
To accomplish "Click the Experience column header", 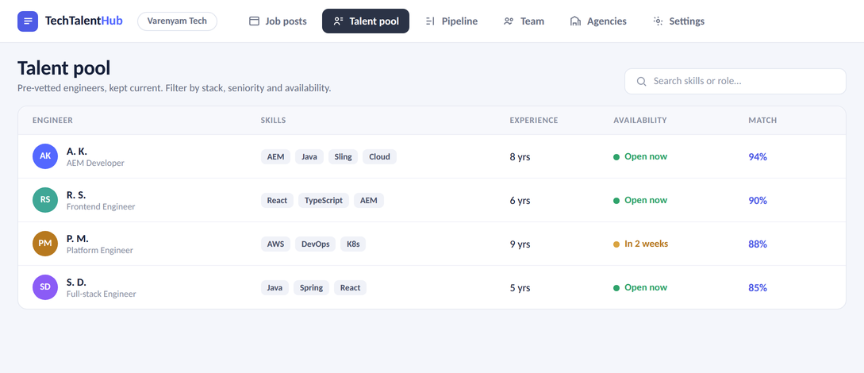I will [533, 120].
